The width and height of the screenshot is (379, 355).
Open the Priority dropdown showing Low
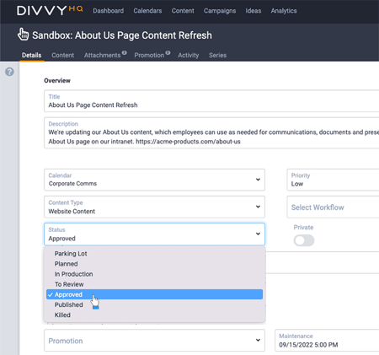[333, 180]
